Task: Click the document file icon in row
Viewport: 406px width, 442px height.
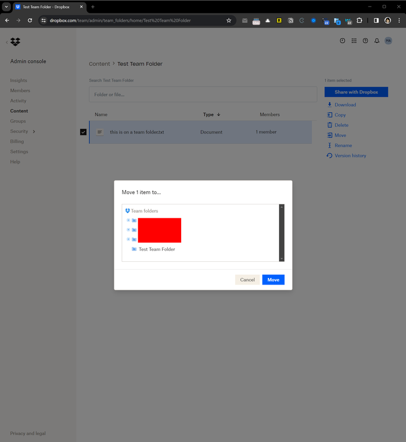Action: tap(100, 132)
